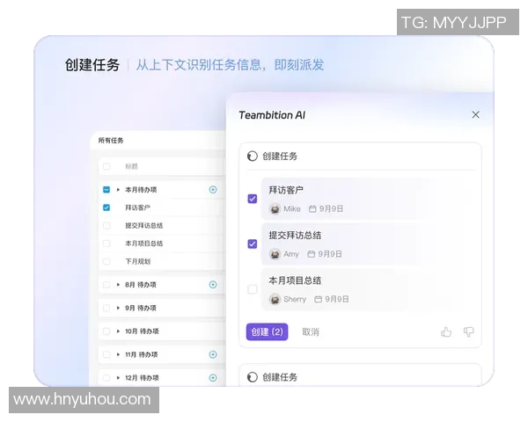Viewport: 528px width, 422px height.
Task: Uncheck 拜访客户 in the task list
Action: 106,207
